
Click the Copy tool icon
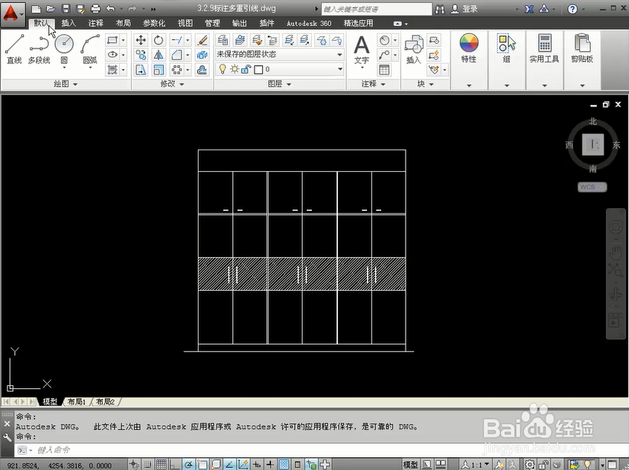(x=141, y=55)
